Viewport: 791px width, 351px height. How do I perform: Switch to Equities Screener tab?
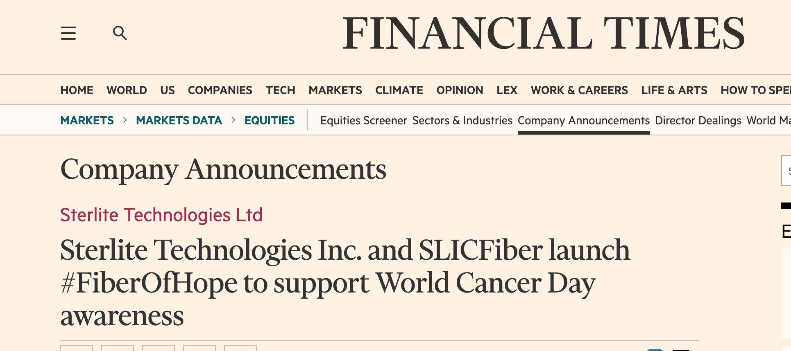[x=363, y=120]
